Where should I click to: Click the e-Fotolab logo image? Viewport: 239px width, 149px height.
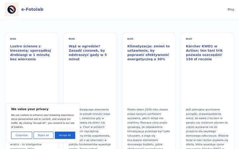[x=12, y=9]
